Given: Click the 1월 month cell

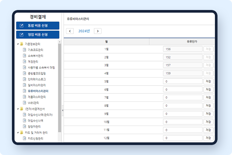Looking at the screenshot, I should pos(106,49).
